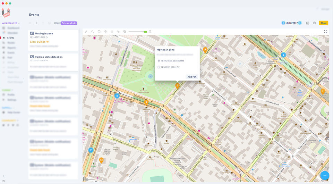The image size is (333, 184).
Task: Select the geofence polygon tool icon
Action: [99, 32]
